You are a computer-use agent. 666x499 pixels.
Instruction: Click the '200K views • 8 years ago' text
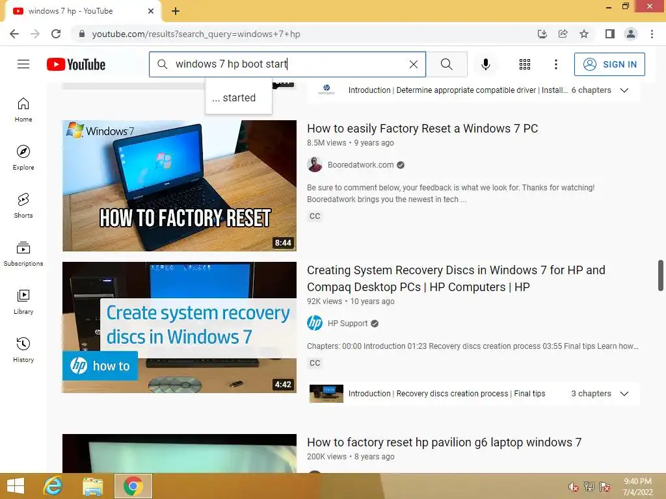[x=351, y=457]
